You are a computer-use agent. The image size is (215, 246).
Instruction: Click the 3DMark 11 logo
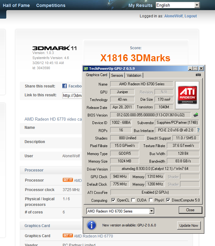pos(54,48)
